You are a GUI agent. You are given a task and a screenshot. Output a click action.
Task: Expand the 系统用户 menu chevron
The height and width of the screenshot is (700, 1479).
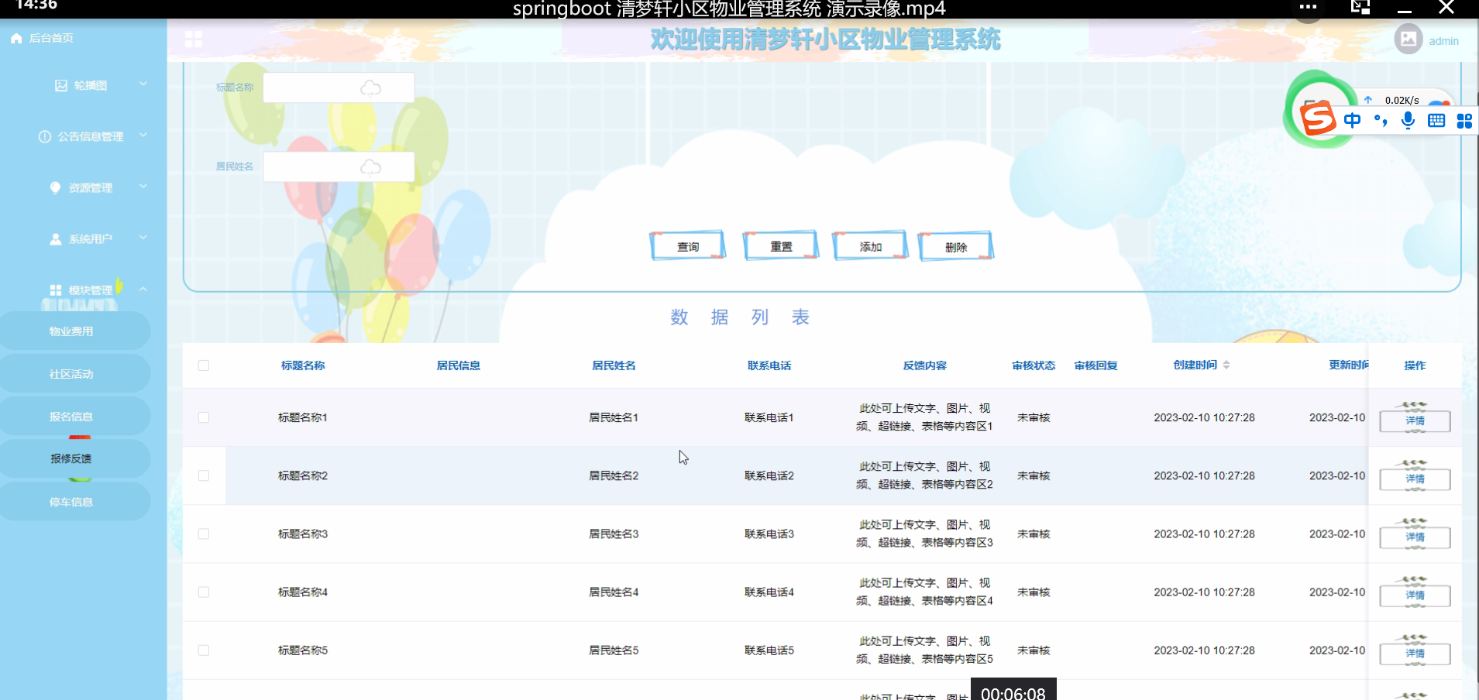pos(143,237)
